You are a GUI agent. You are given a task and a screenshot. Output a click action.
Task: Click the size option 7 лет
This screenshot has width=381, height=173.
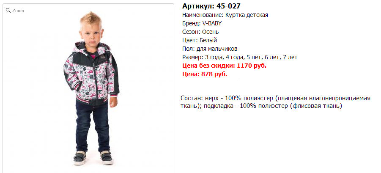pyautogui.click(x=290, y=58)
